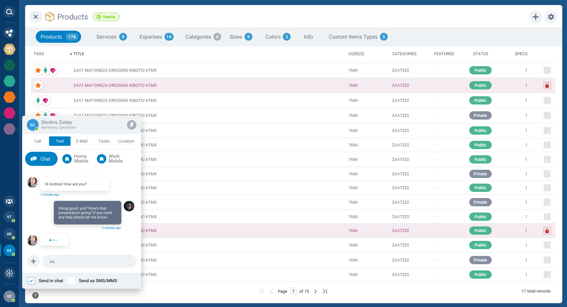The width and height of the screenshot is (567, 307).
Task: Open the search magnifier in the sidebar
Action: coord(9,12)
